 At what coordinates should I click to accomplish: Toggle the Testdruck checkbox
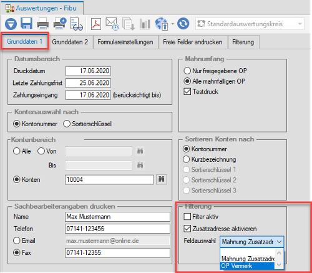click(187, 92)
